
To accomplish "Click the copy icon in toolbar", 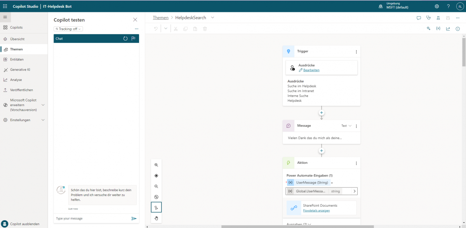I will [185, 29].
